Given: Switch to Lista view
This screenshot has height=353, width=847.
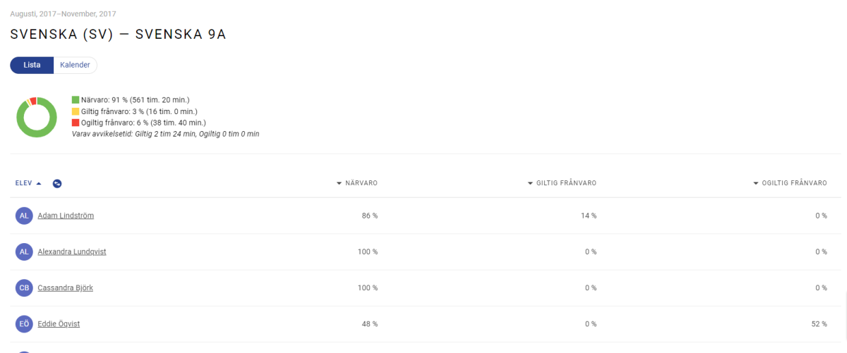Looking at the screenshot, I should 32,65.
